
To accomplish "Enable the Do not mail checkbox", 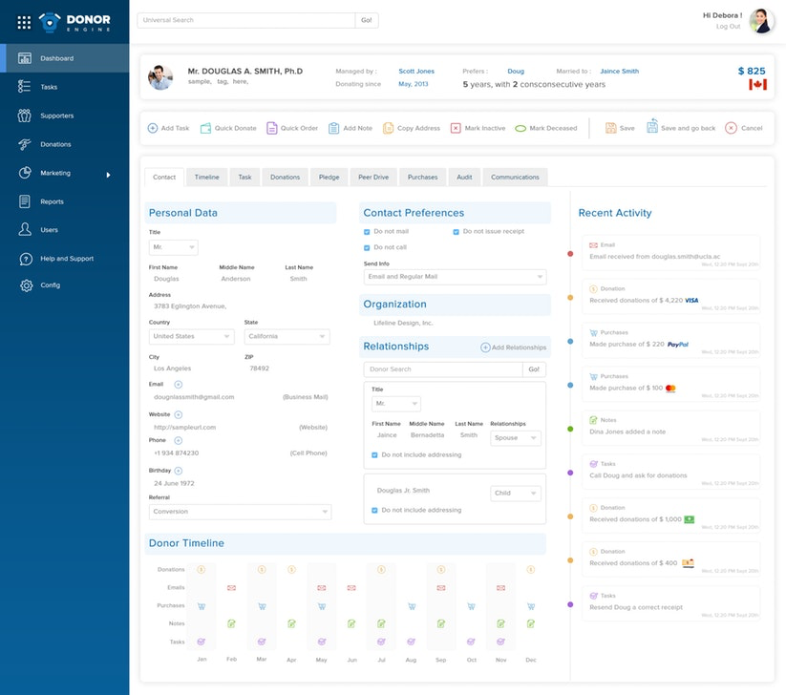I will pos(366,232).
